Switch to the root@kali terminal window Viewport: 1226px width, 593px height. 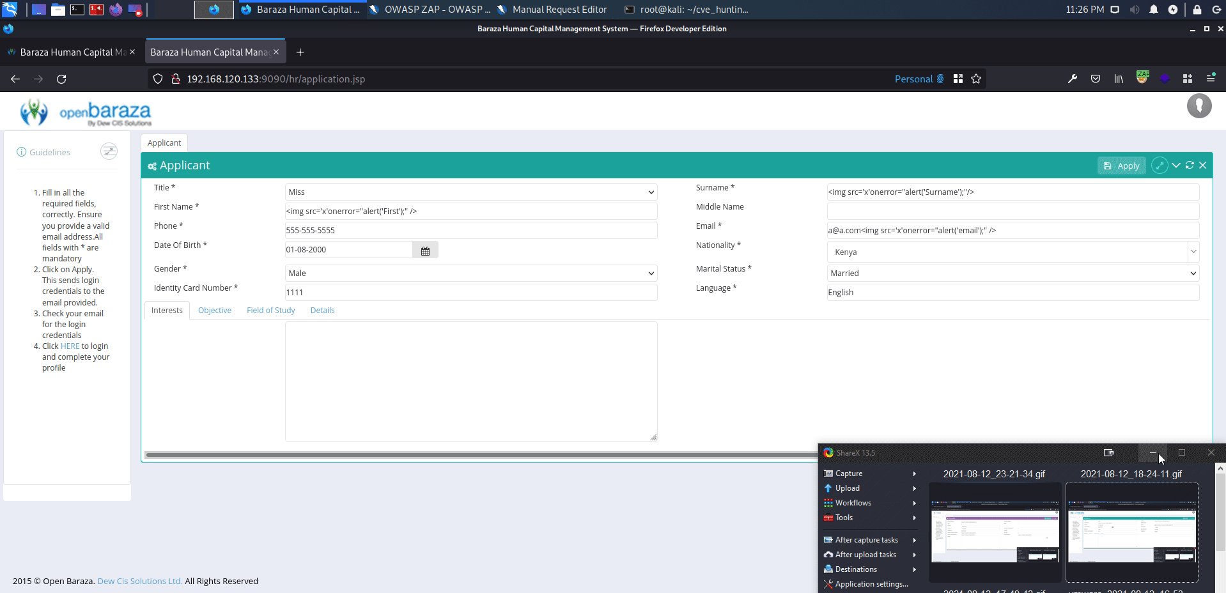click(x=687, y=10)
